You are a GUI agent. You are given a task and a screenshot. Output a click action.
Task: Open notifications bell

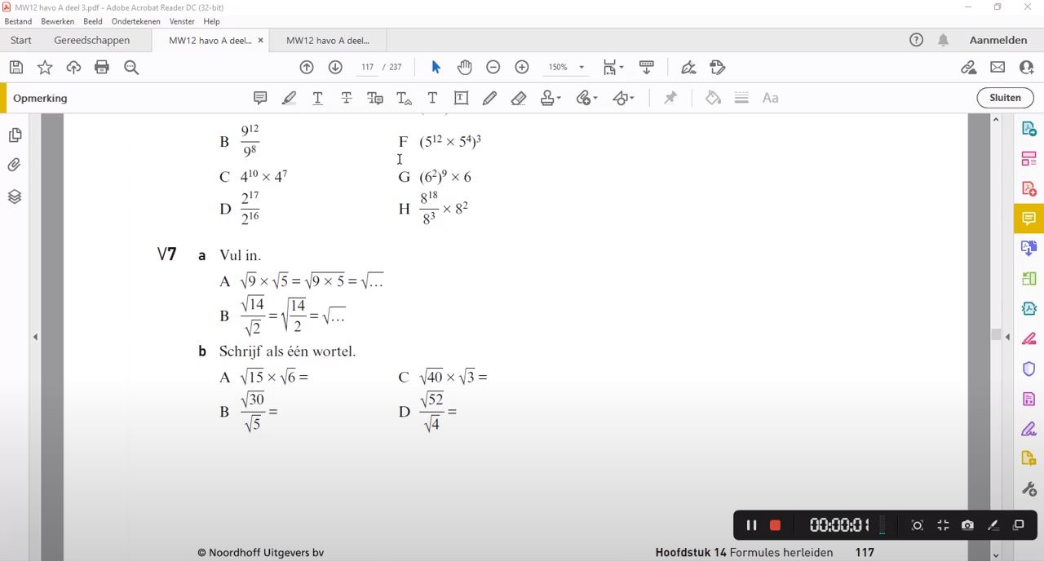coord(943,40)
